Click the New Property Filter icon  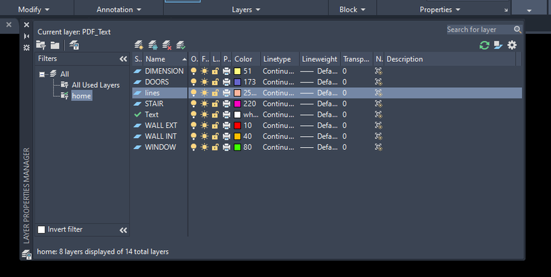point(41,45)
